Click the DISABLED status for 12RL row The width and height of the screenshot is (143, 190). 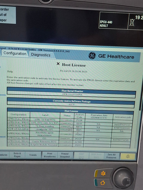(x=67, y=120)
